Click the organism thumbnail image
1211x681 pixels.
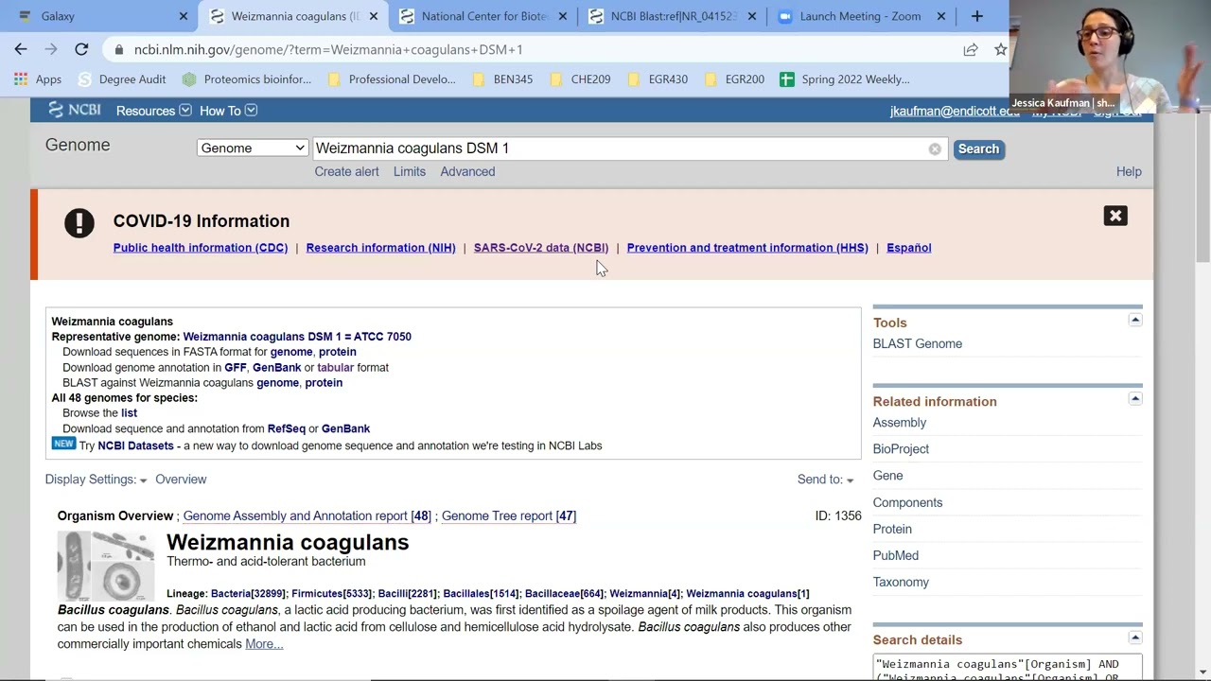[x=106, y=566]
